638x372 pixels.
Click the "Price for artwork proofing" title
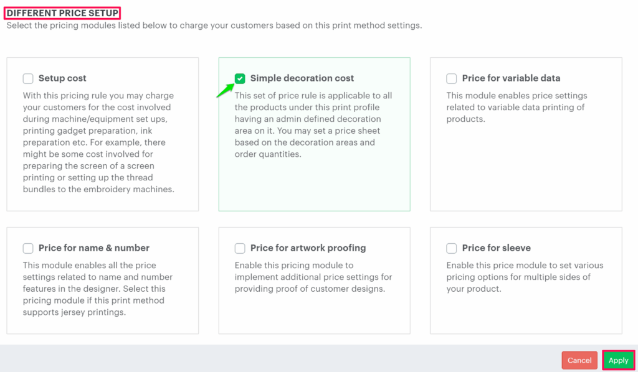[x=308, y=248]
